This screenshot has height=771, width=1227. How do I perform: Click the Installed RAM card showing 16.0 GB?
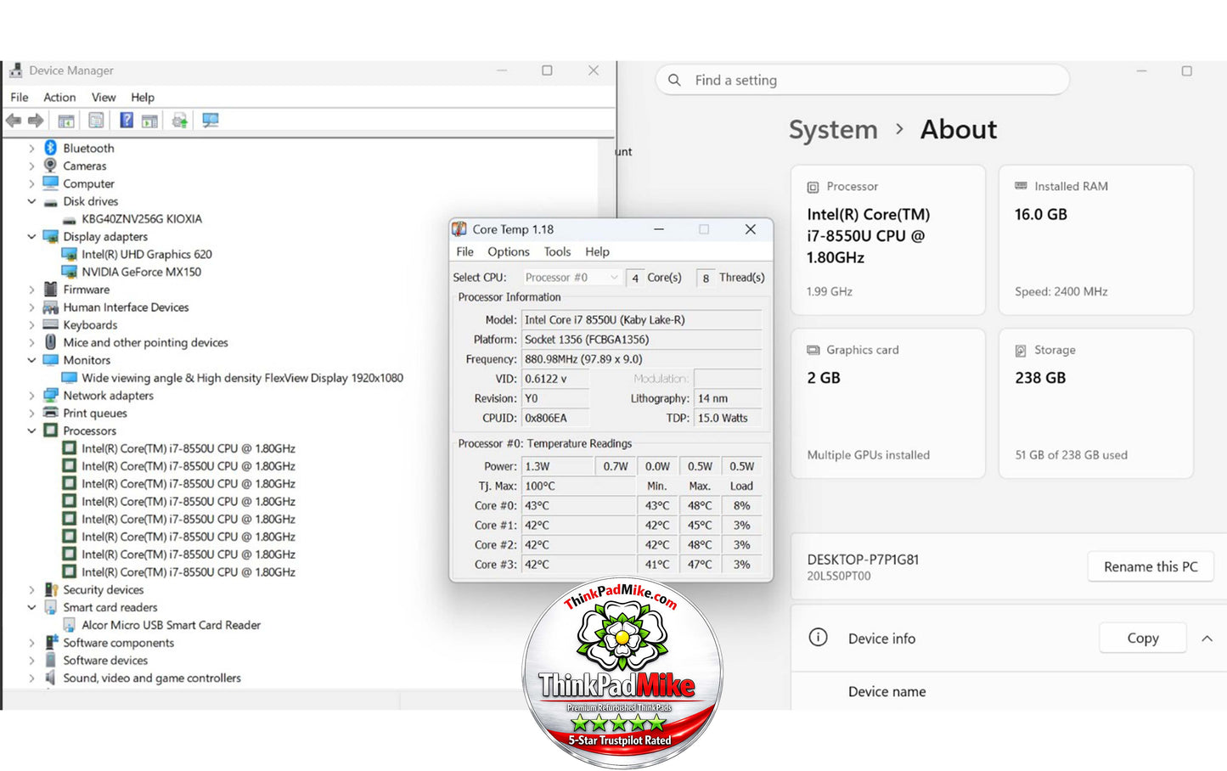pyautogui.click(x=1095, y=240)
